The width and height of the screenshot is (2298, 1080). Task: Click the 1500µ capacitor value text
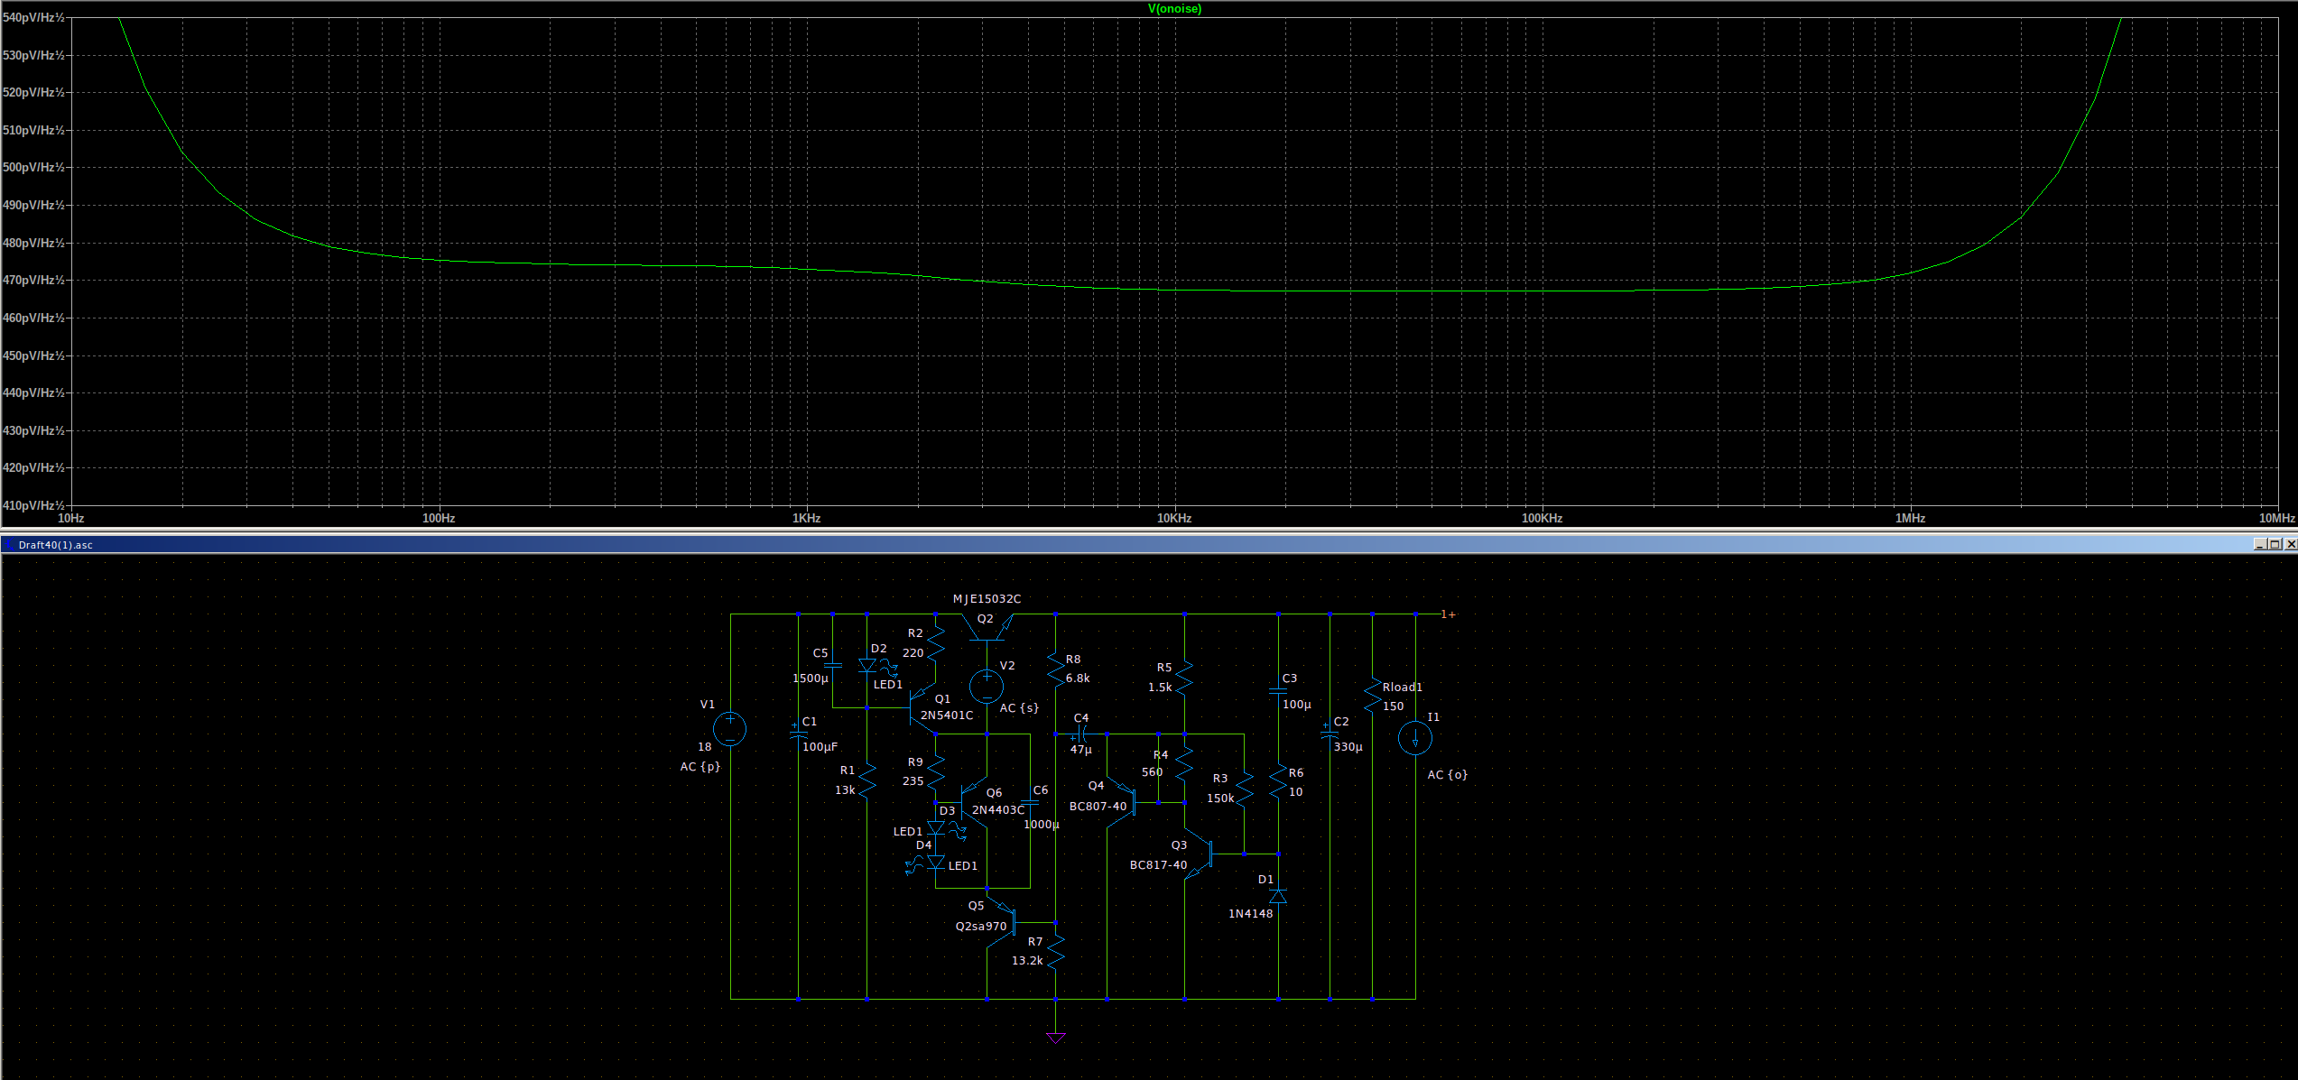point(811,678)
